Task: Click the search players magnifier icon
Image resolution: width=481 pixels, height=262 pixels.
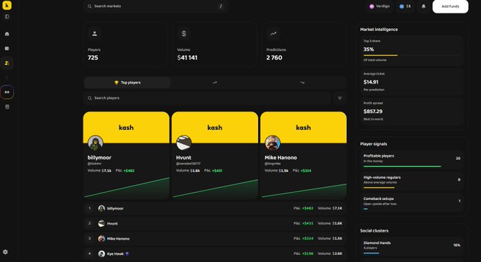Action: 90,98
